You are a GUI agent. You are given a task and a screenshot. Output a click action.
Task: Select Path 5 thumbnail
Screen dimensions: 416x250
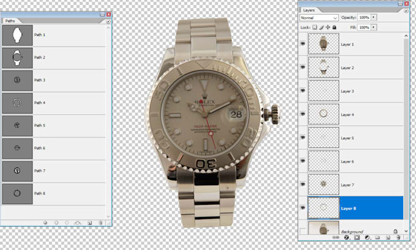point(17,126)
